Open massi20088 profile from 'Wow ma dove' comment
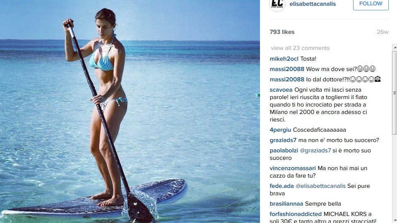The image size is (397, 223). click(287, 69)
